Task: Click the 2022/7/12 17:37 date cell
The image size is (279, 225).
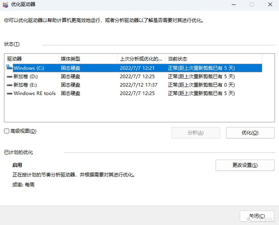Action: [x=139, y=85]
